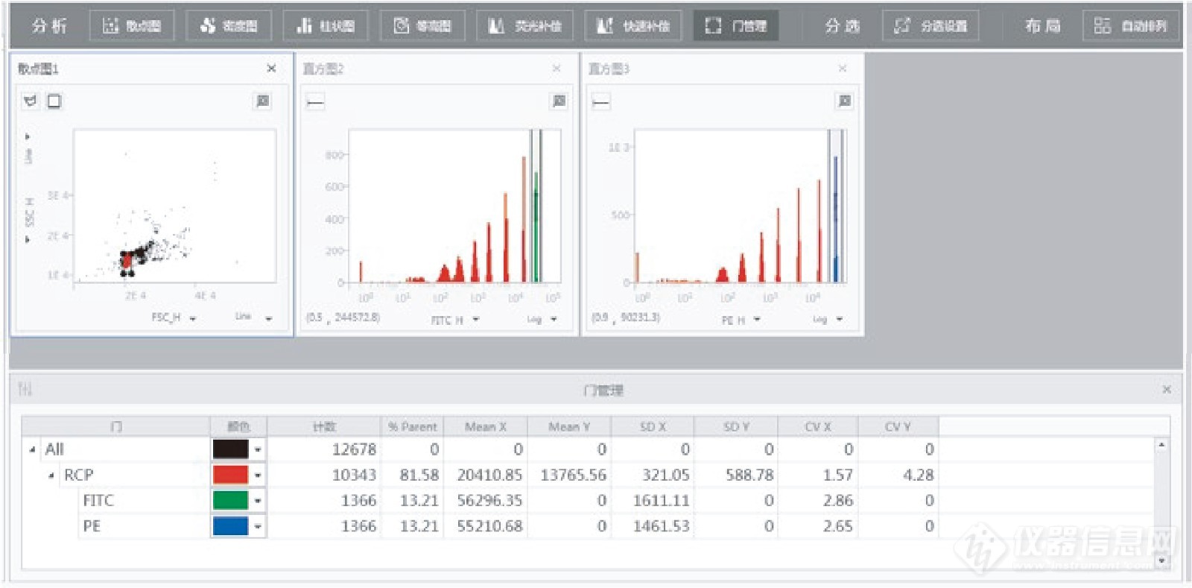The width and height of the screenshot is (1192, 588).
Task: Toggle the gate management (门管理) button
Action: [735, 26]
